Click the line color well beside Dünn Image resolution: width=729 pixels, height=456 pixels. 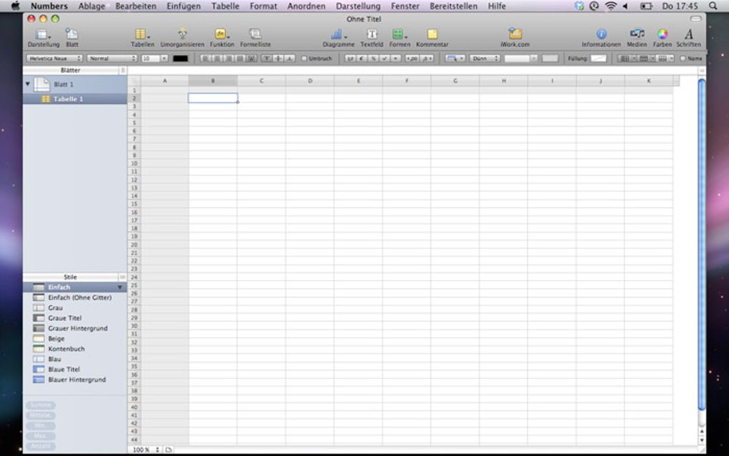[x=550, y=59]
